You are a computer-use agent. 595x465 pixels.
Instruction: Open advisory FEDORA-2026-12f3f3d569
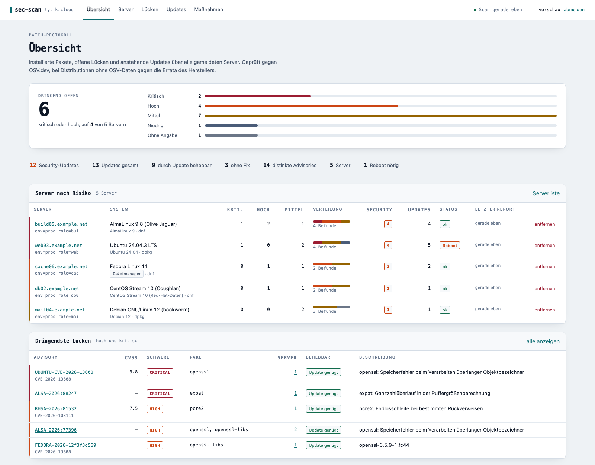point(65,445)
